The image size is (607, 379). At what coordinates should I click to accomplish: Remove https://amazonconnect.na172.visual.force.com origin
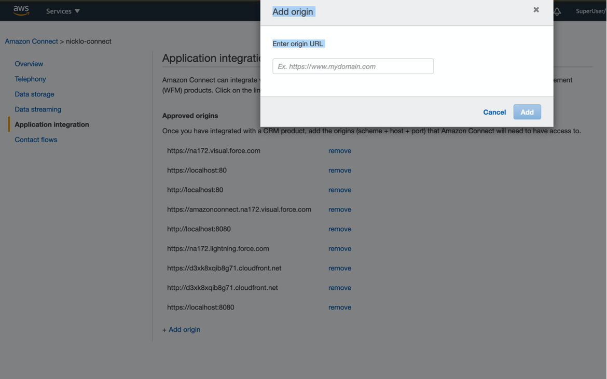click(340, 209)
